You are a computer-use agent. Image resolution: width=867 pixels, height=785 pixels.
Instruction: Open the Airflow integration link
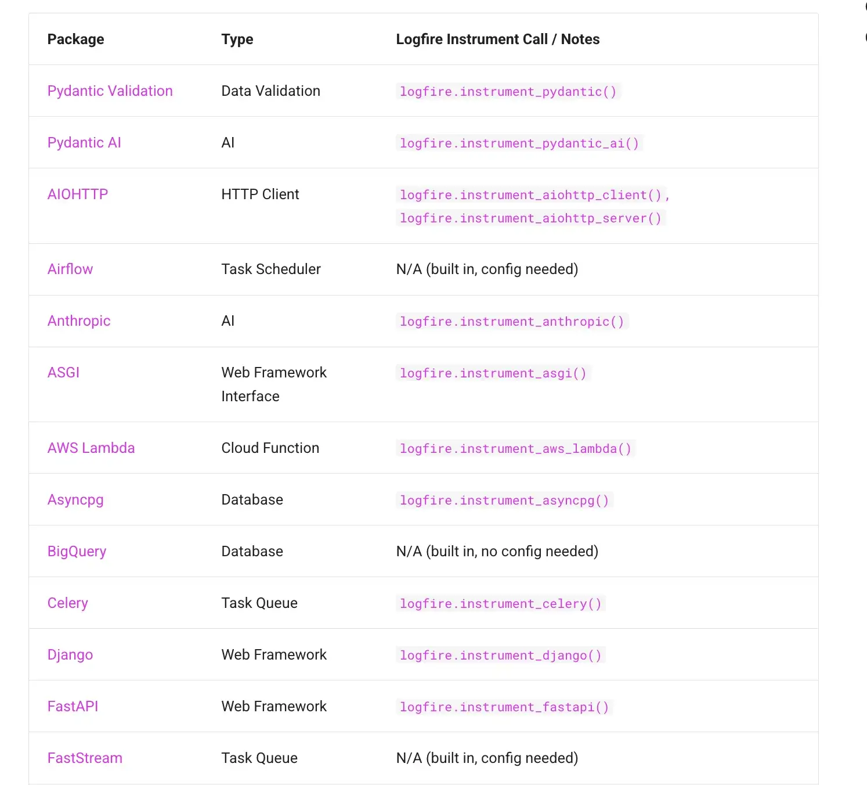[70, 269]
